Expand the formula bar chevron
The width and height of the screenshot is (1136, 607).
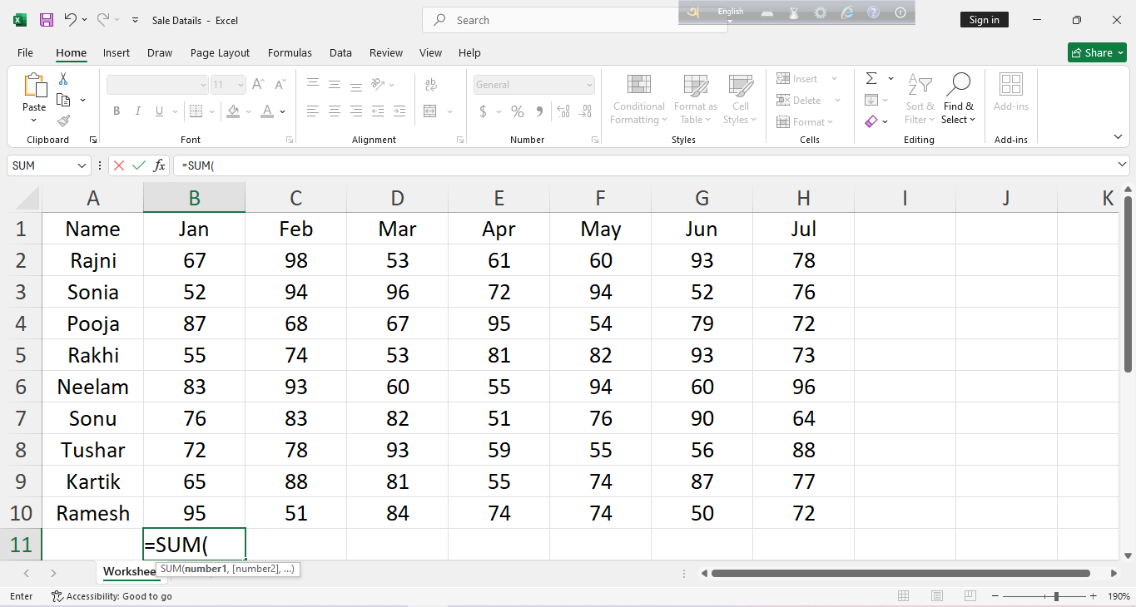tap(1123, 165)
